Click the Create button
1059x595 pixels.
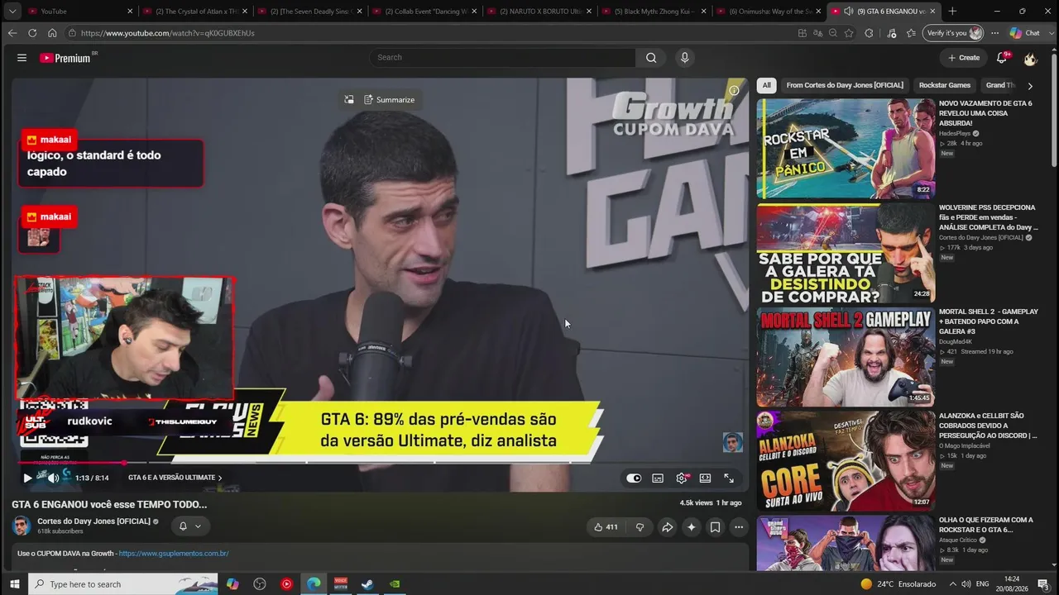pyautogui.click(x=964, y=58)
